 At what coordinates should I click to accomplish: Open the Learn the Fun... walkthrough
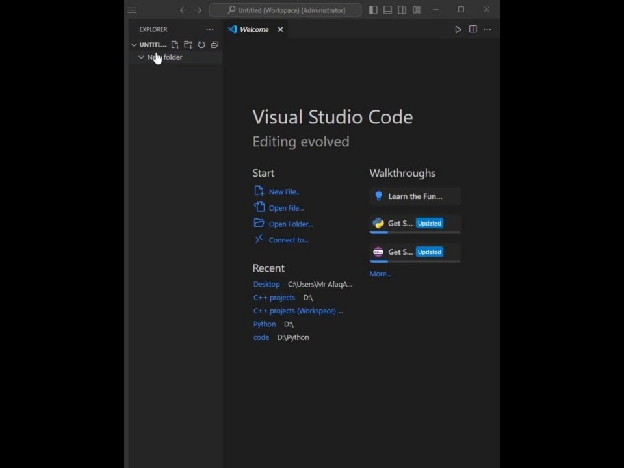coord(415,196)
